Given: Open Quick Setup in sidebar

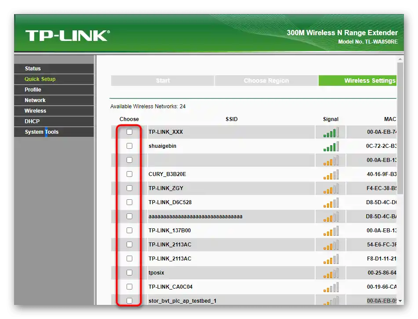Looking at the screenshot, I should point(54,79).
